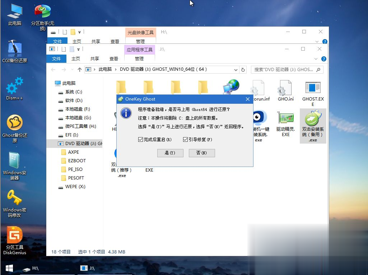
Task: Select GHOST.EXE file icon
Action: pos(313,93)
